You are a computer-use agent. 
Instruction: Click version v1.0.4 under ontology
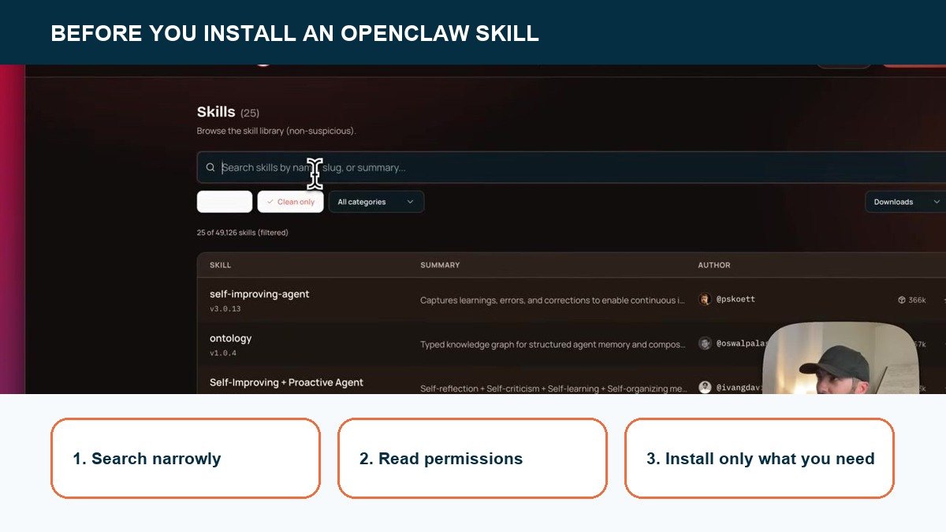(x=223, y=353)
